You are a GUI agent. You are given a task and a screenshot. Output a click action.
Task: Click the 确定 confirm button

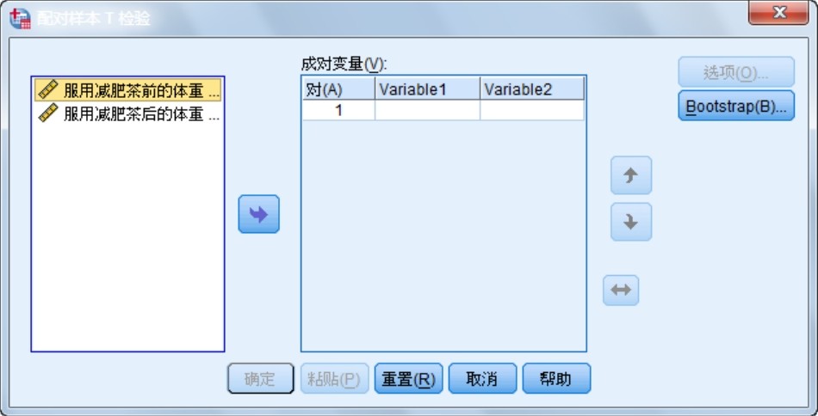tap(260, 378)
